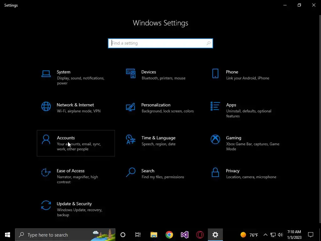Click the taskbar Type here to search box
Screen dimensions: 321x241
pos(65,235)
